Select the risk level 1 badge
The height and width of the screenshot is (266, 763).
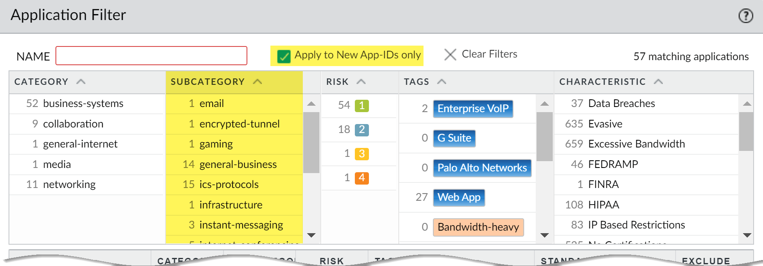pos(362,105)
